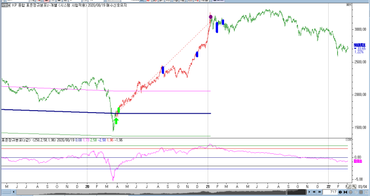Click the green 2.58 value in the indicator legend
The width and height of the screenshot is (370, 196).
[93, 140]
